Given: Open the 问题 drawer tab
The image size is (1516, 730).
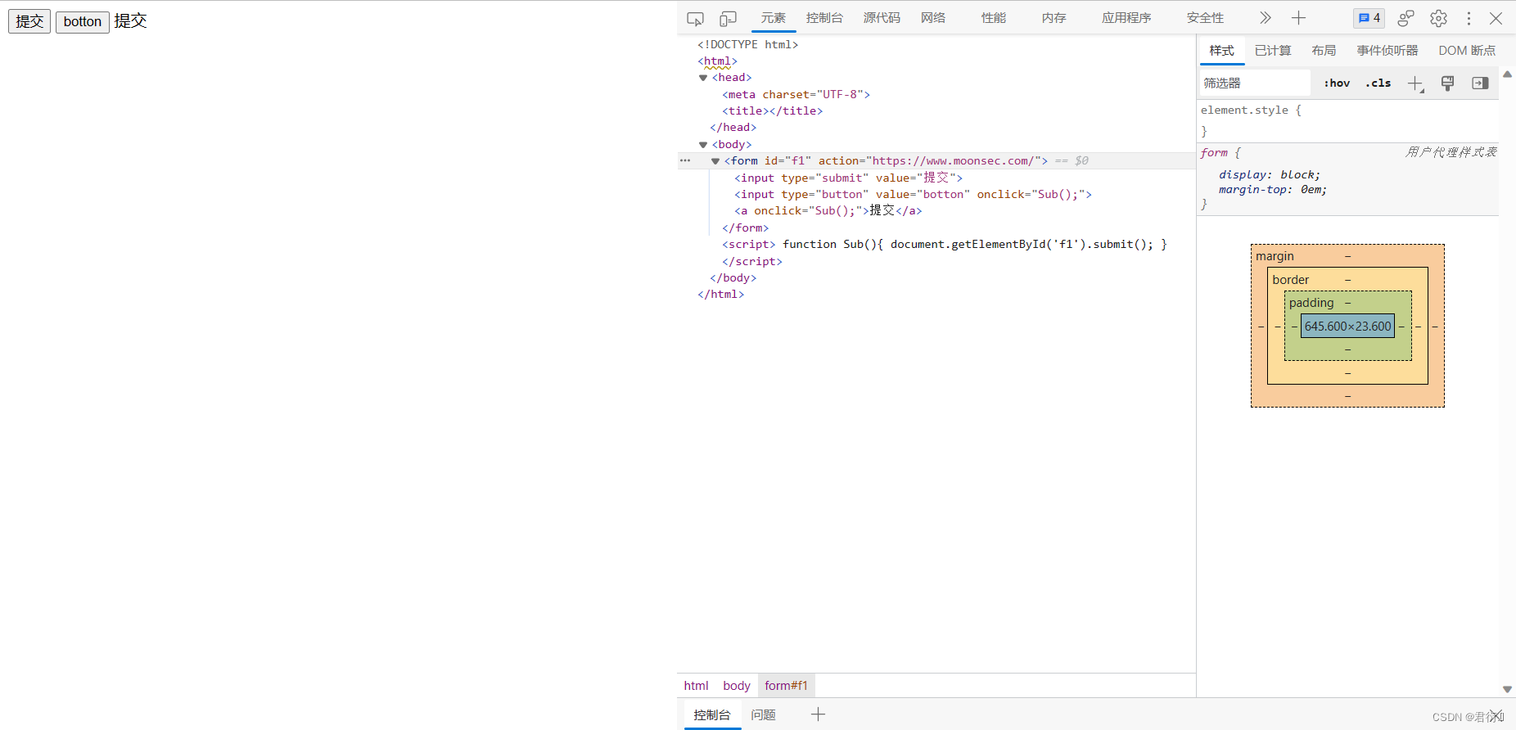Looking at the screenshot, I should point(764,715).
